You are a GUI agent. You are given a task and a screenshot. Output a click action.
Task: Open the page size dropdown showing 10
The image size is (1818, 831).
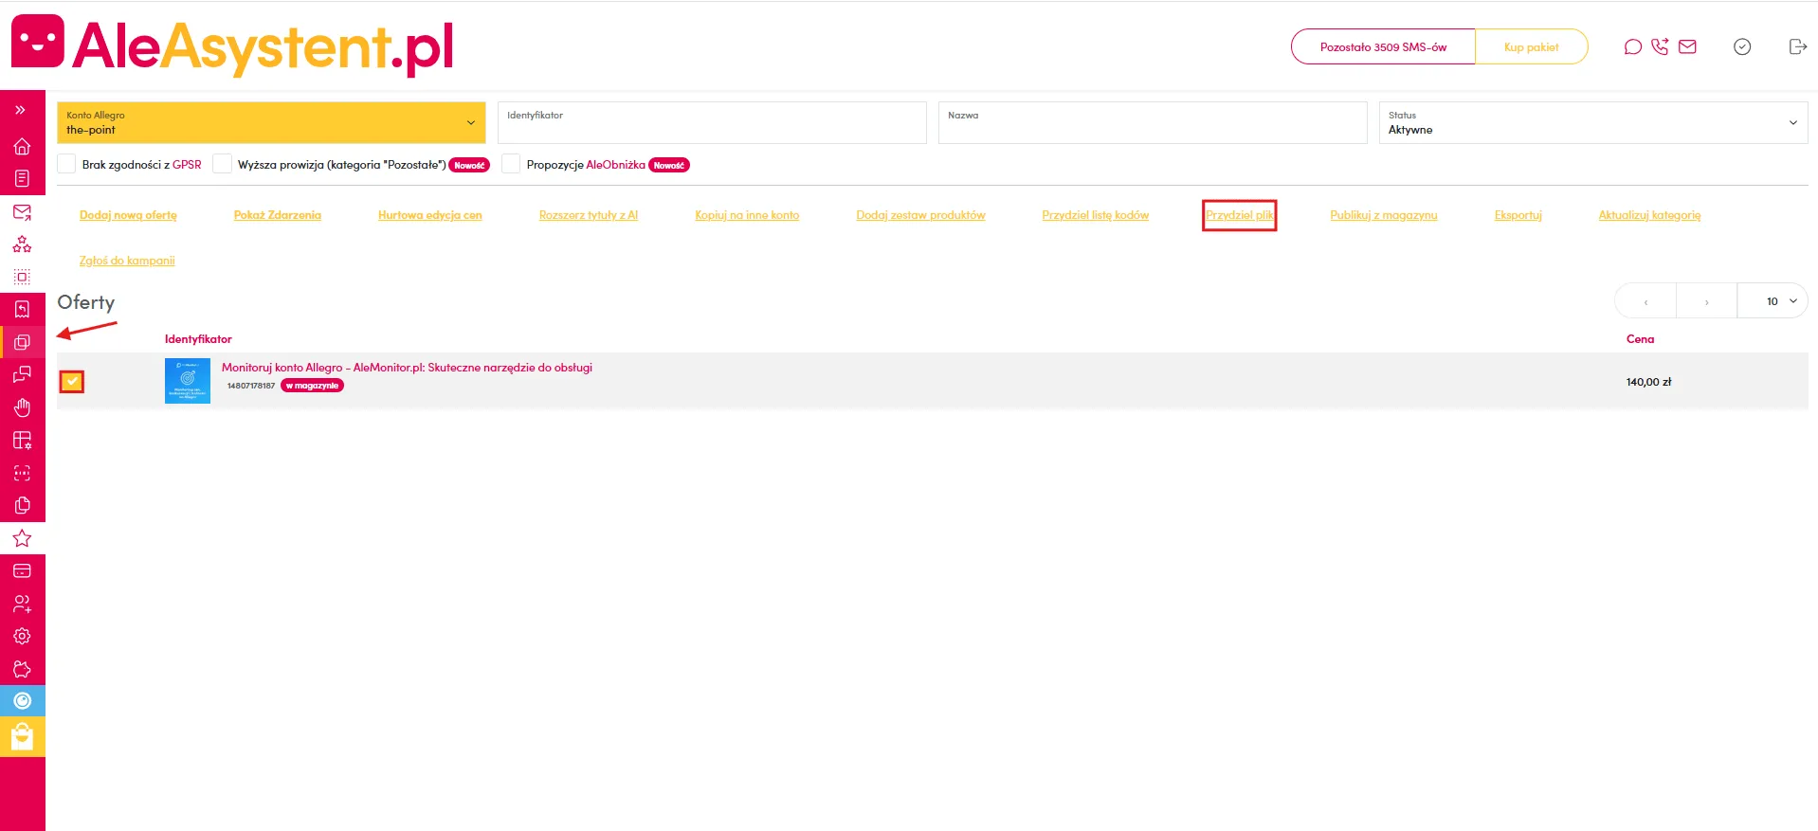coord(1773,301)
